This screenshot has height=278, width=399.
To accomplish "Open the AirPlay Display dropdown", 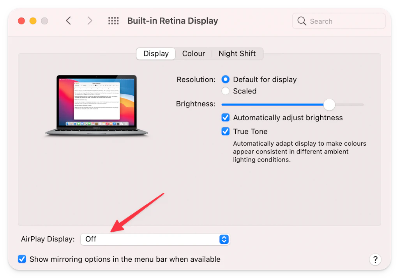I will pos(155,239).
